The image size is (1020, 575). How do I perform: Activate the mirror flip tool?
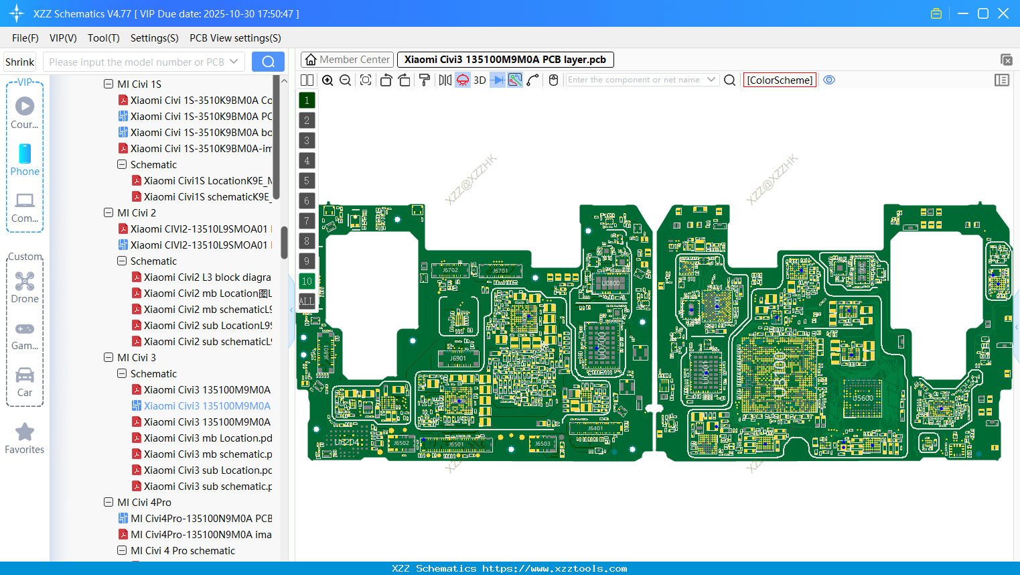click(445, 80)
